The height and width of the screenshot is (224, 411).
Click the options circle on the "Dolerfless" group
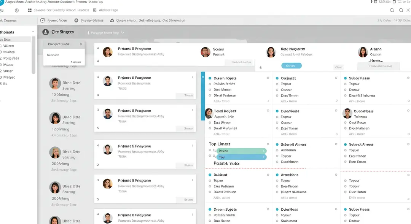pos(336,209)
